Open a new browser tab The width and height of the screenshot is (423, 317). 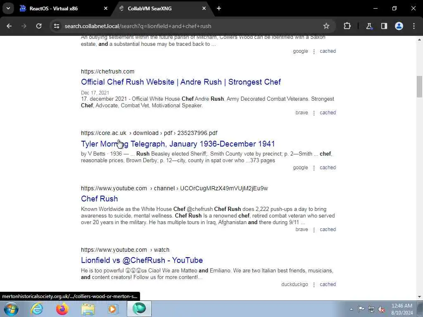219,8
